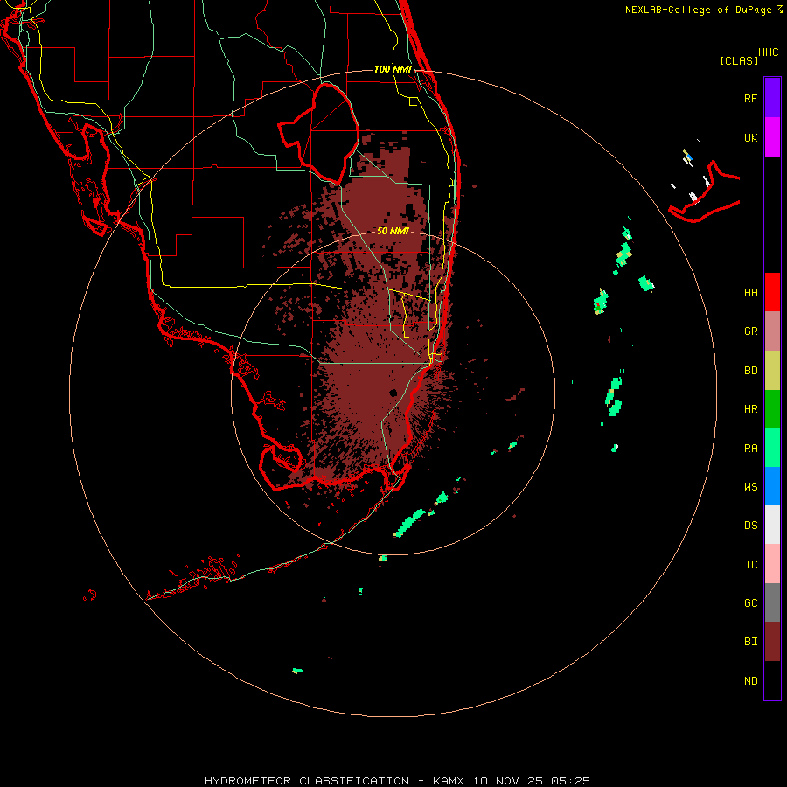This screenshot has height=787, width=787.
Task: Click the GR legend label
Action: 750,331
